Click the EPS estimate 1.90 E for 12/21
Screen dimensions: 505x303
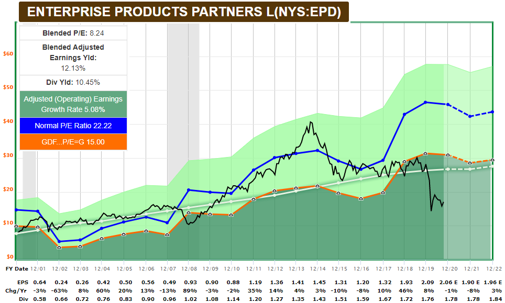coord(470,283)
